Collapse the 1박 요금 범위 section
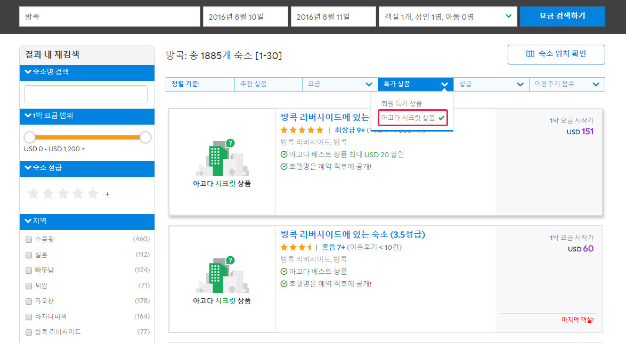The width and height of the screenshot is (626, 343). (x=87, y=116)
